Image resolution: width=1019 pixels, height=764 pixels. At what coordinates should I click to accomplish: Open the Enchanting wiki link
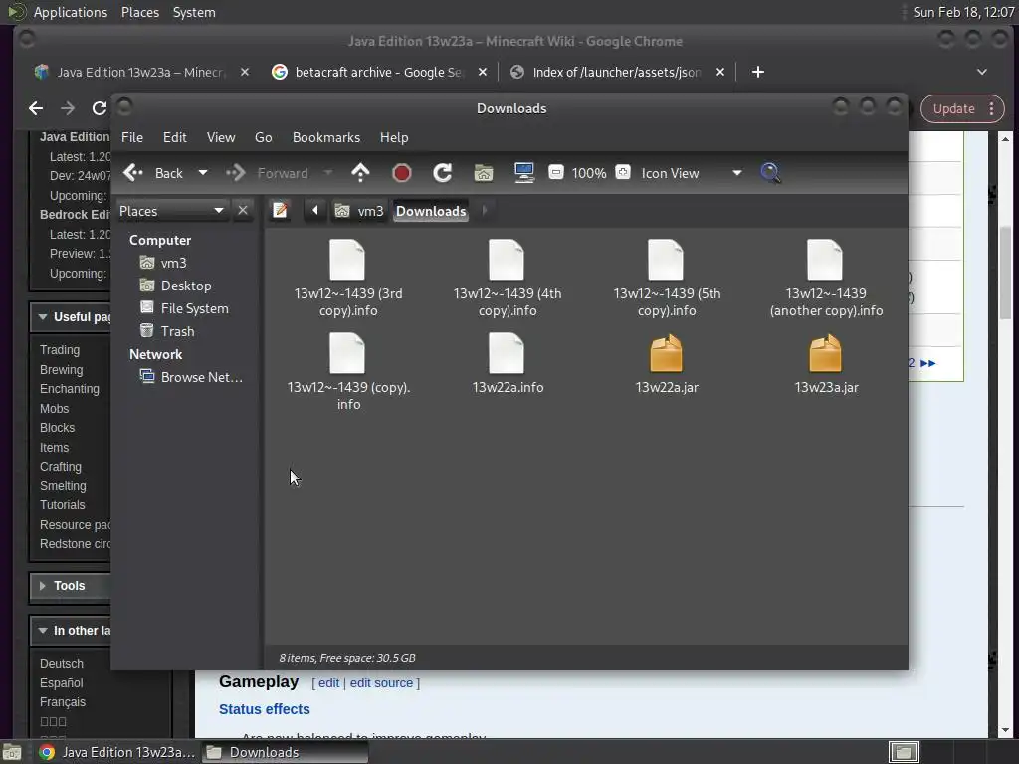point(70,389)
